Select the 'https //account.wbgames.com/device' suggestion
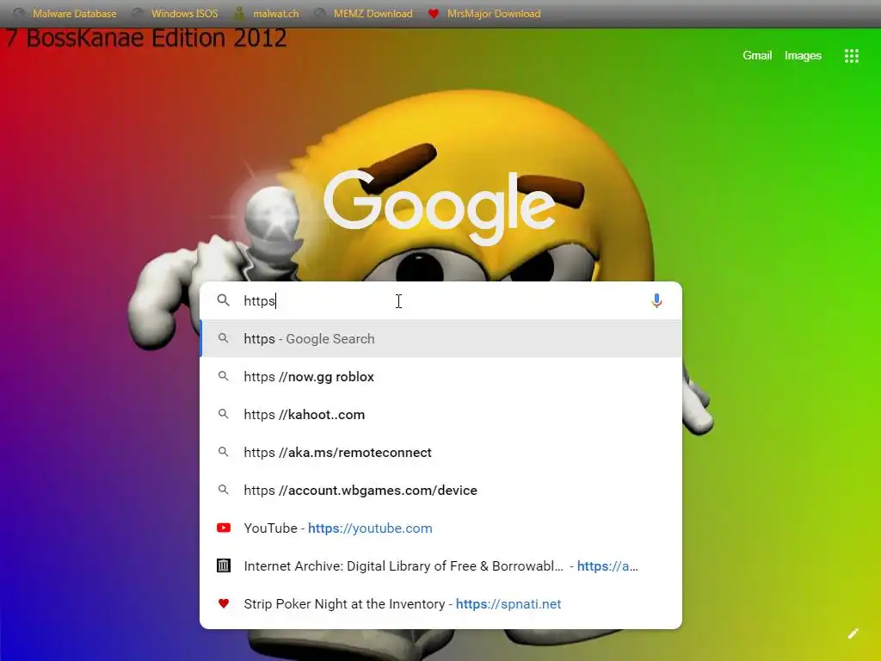 point(440,490)
